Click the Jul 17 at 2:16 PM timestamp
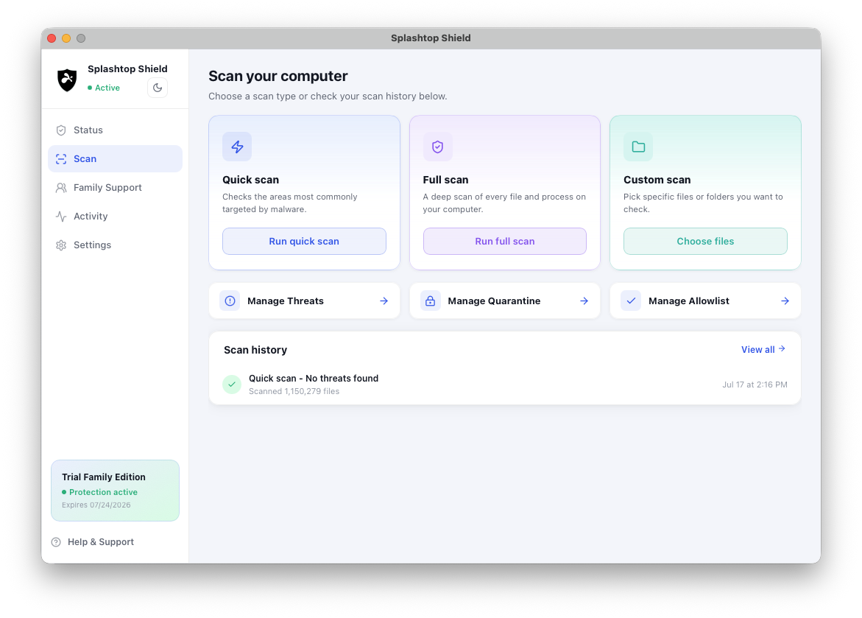The width and height of the screenshot is (862, 618). point(755,385)
